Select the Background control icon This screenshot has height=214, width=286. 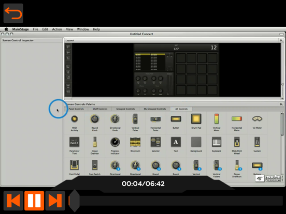click(196, 142)
